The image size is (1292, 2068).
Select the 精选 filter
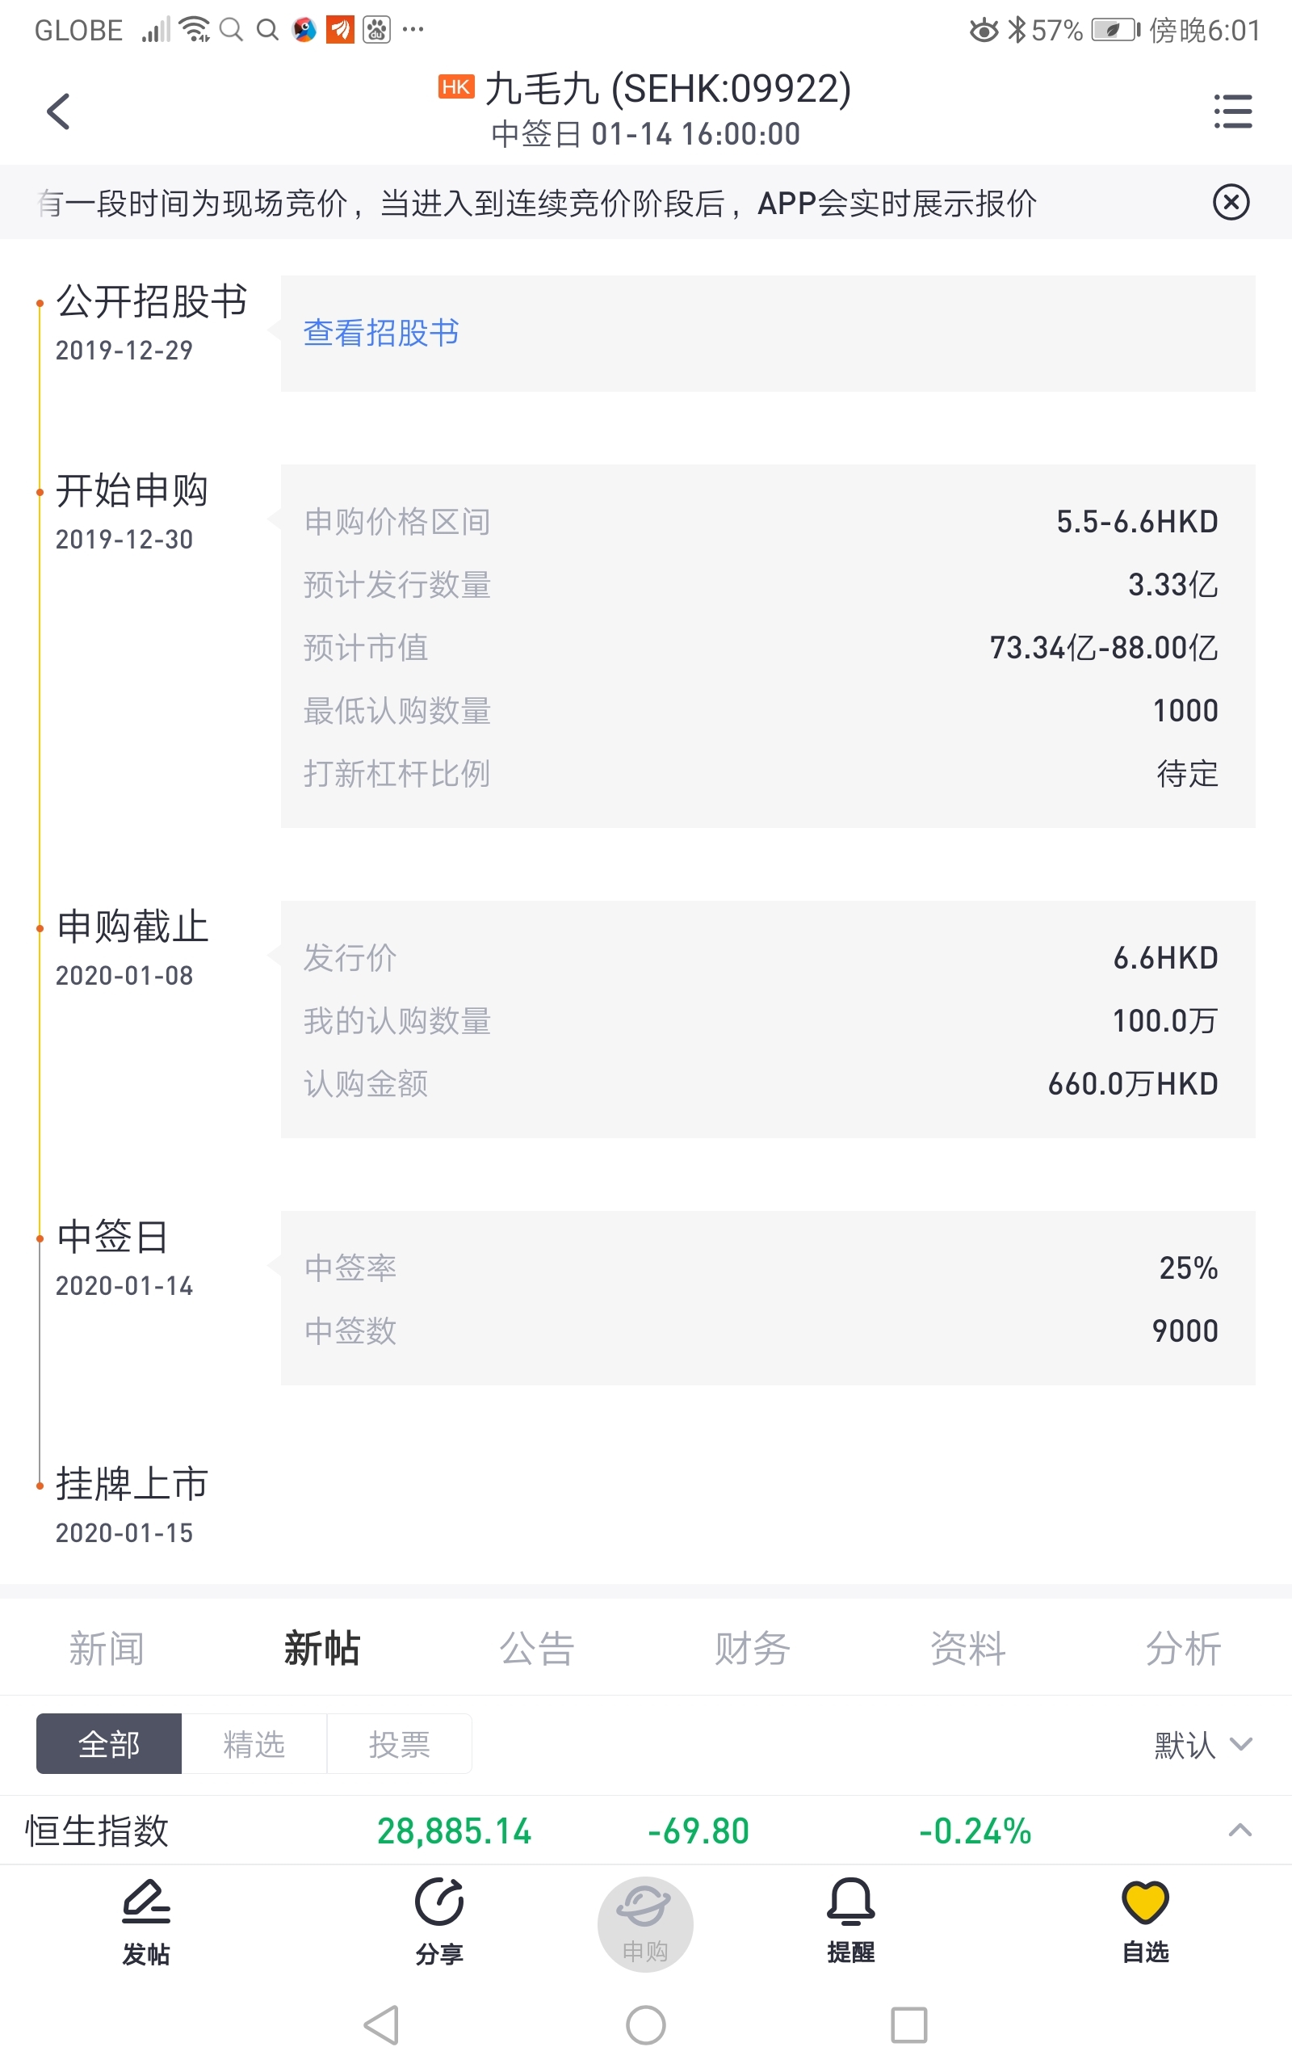[254, 1743]
